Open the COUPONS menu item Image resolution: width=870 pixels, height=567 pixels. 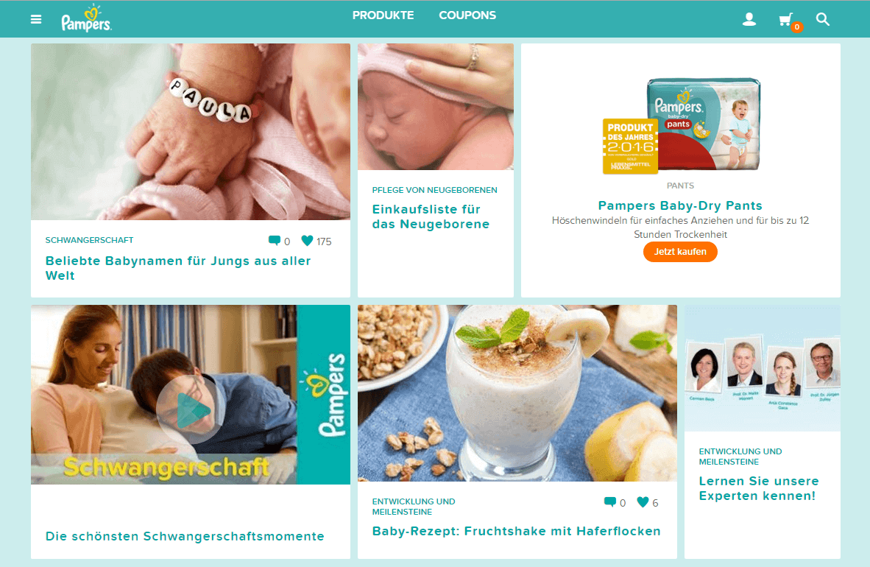pyautogui.click(x=467, y=15)
